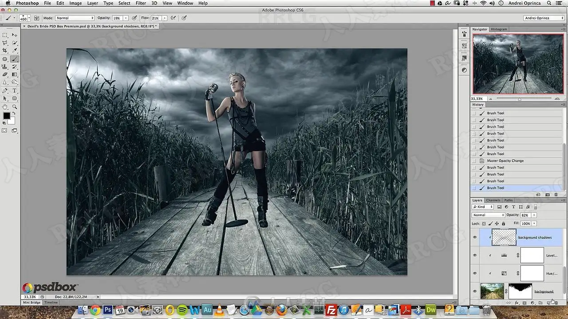The image size is (568, 319).
Task: Open the layer Fill dropdown arrow
Action: tap(534, 223)
